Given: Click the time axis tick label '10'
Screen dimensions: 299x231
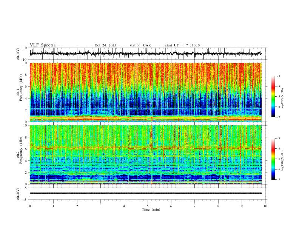Looking at the screenshot, I should 265,206.
